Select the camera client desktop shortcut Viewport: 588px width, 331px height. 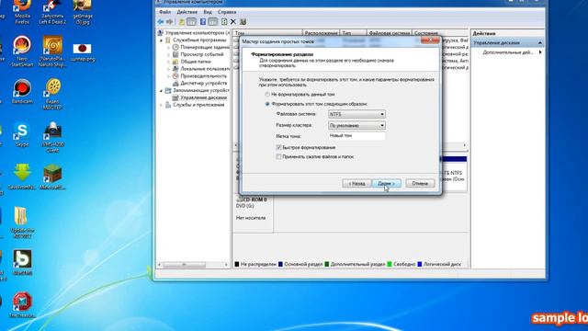point(52,137)
